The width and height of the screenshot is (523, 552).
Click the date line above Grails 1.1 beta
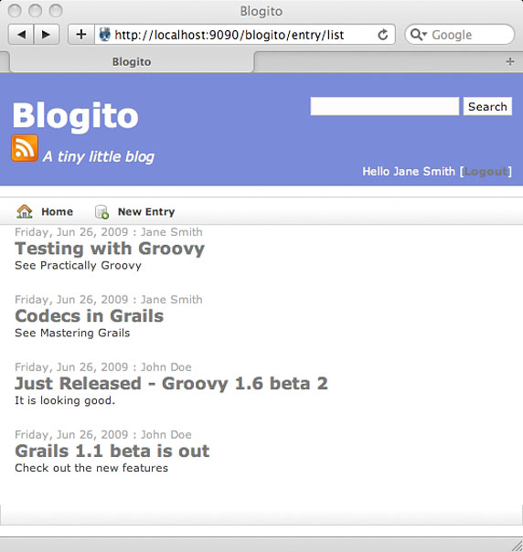pos(102,435)
